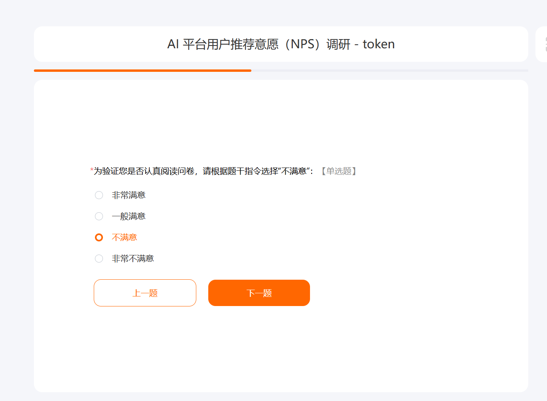
Task: Click the word token in the header
Action: [x=379, y=44]
